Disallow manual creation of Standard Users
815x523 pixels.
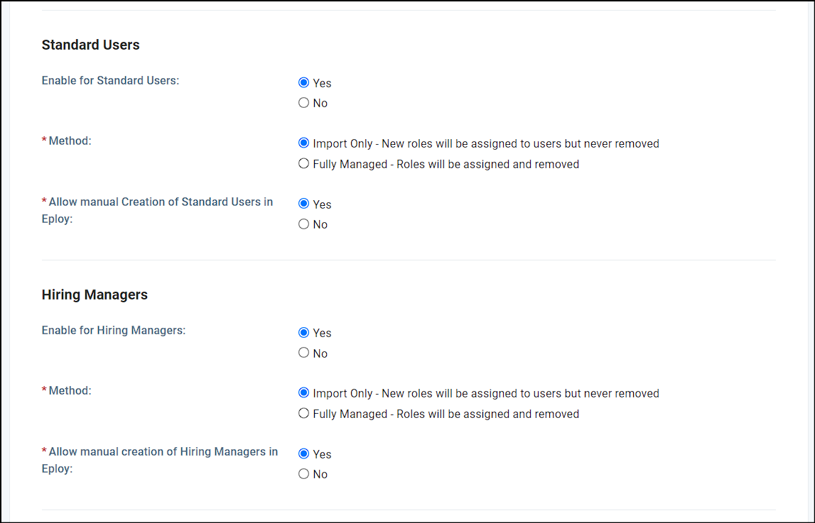304,224
